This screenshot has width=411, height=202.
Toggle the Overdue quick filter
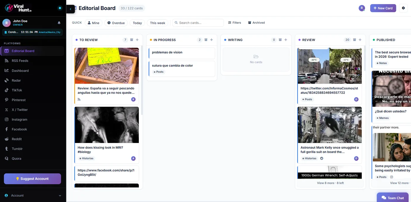tap(116, 23)
